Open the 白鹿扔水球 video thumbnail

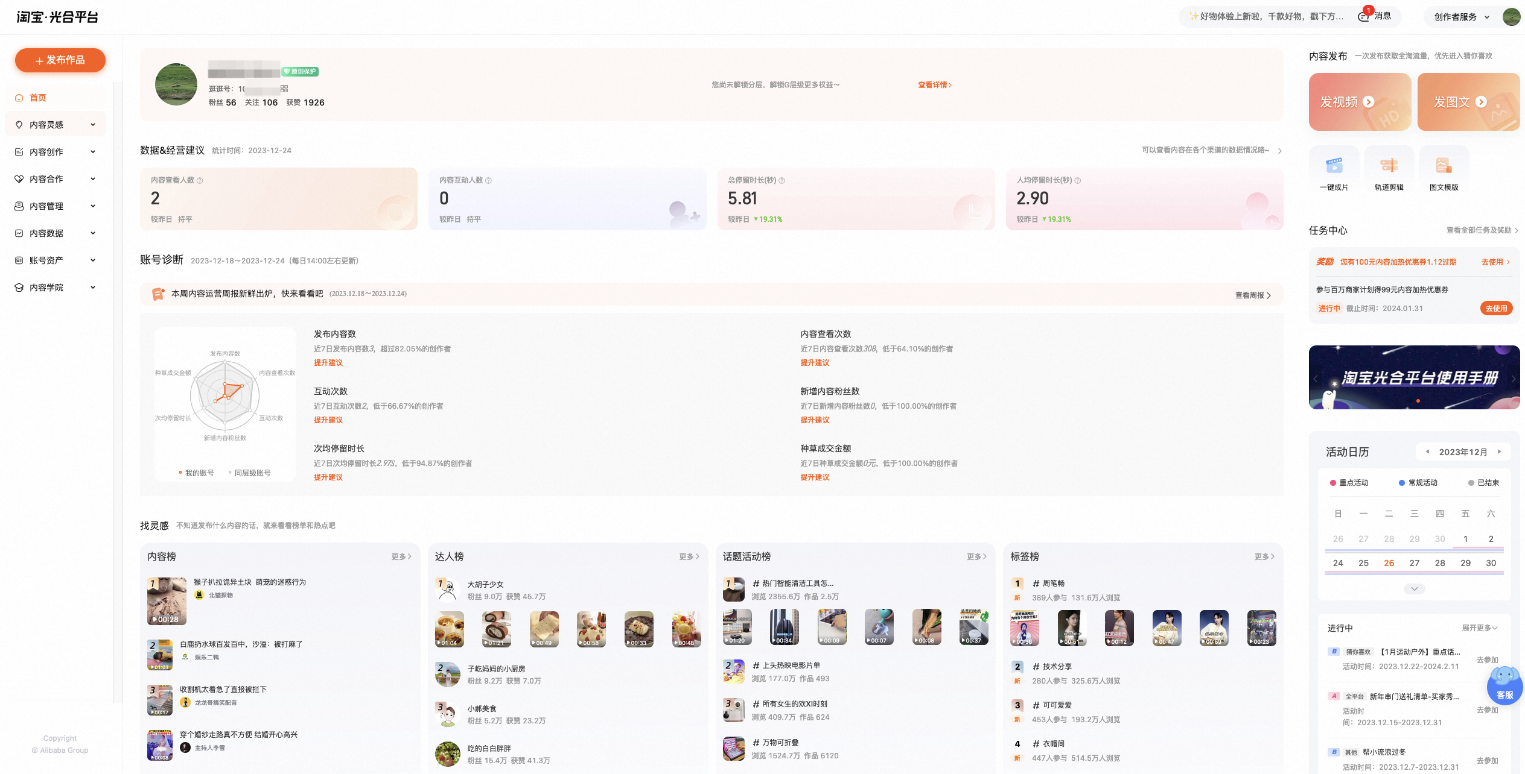tap(160, 655)
